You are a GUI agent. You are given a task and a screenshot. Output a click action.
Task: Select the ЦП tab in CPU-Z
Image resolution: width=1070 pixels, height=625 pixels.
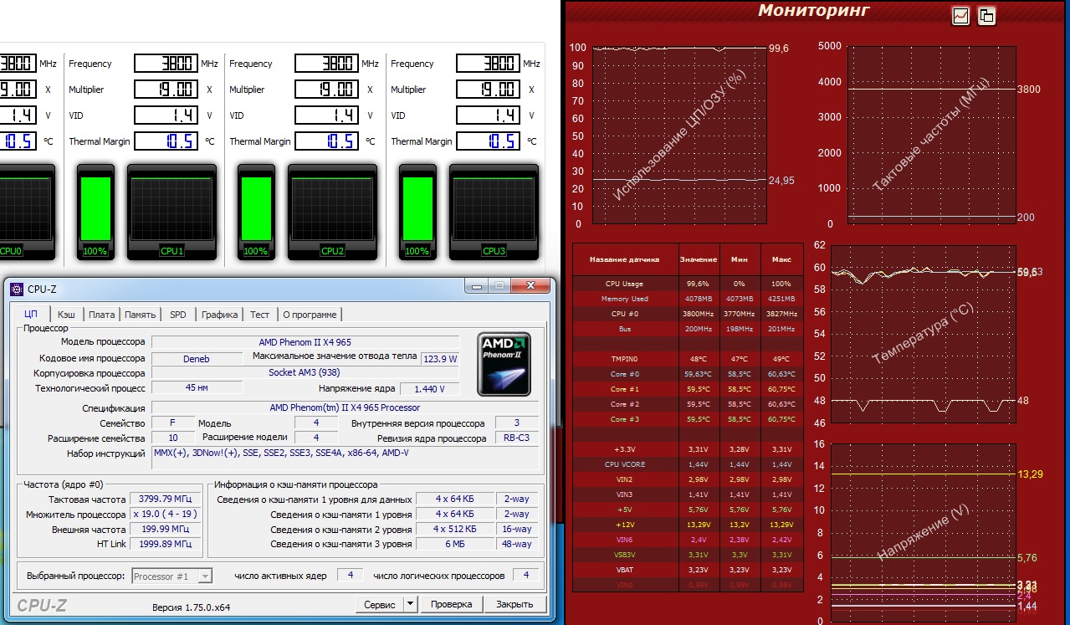coord(31,314)
